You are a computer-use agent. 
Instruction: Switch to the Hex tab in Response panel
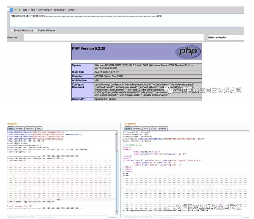(x=146, y=129)
